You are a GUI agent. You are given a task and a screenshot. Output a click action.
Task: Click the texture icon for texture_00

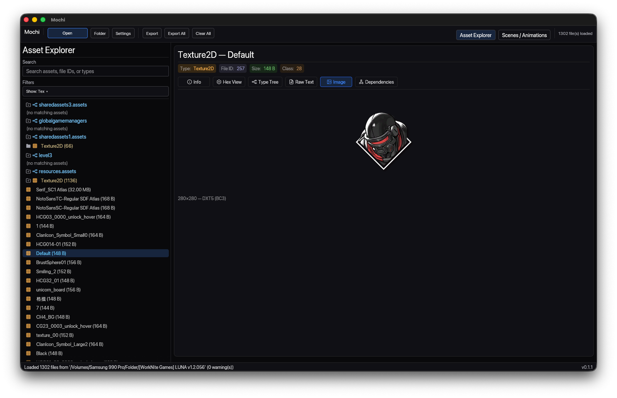pos(28,336)
